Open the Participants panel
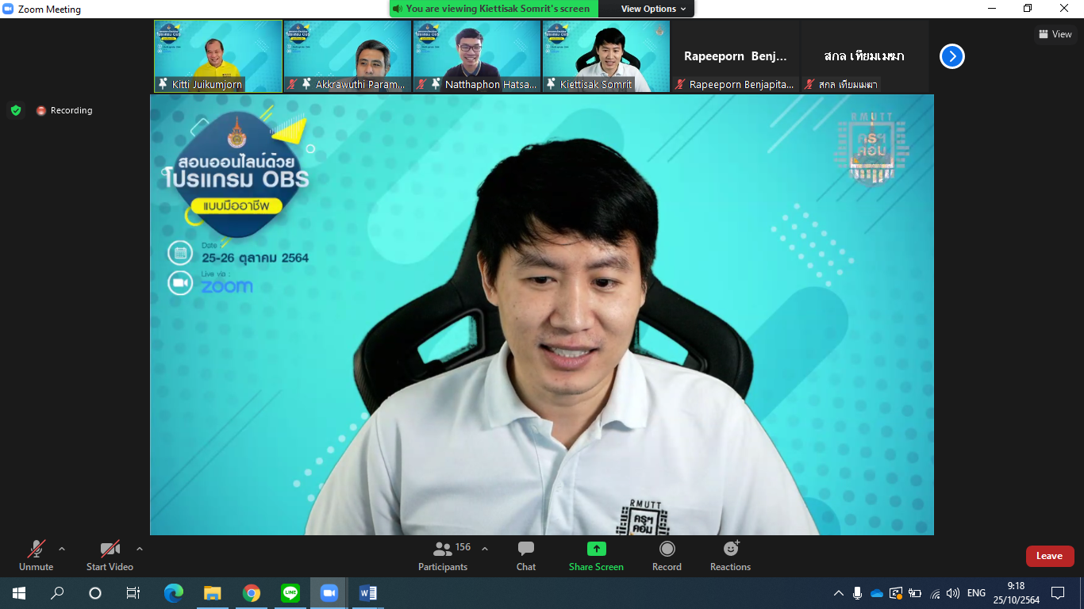 pos(444,555)
